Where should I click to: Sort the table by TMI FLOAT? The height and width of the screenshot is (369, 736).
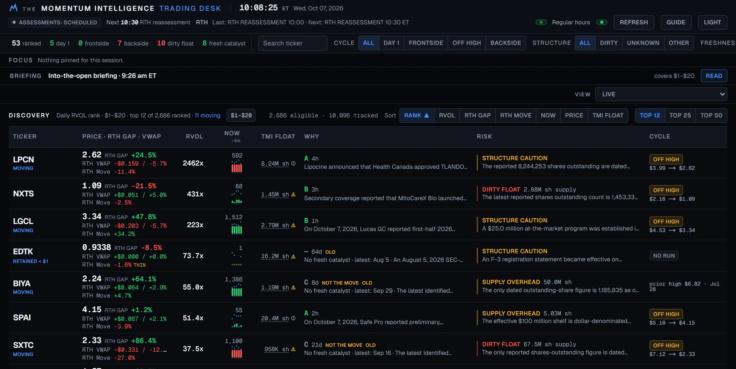[x=608, y=116]
